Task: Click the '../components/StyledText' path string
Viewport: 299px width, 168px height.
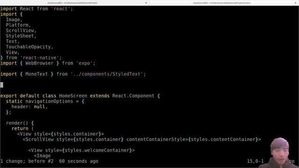Action: pos(107,74)
